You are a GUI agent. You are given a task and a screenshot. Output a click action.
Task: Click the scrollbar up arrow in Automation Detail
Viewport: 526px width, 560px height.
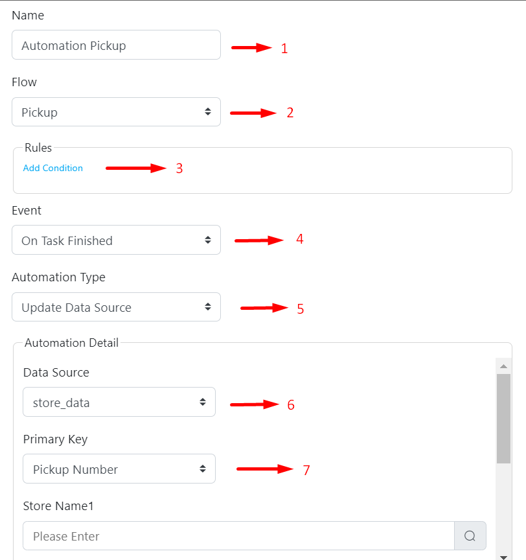pyautogui.click(x=503, y=366)
